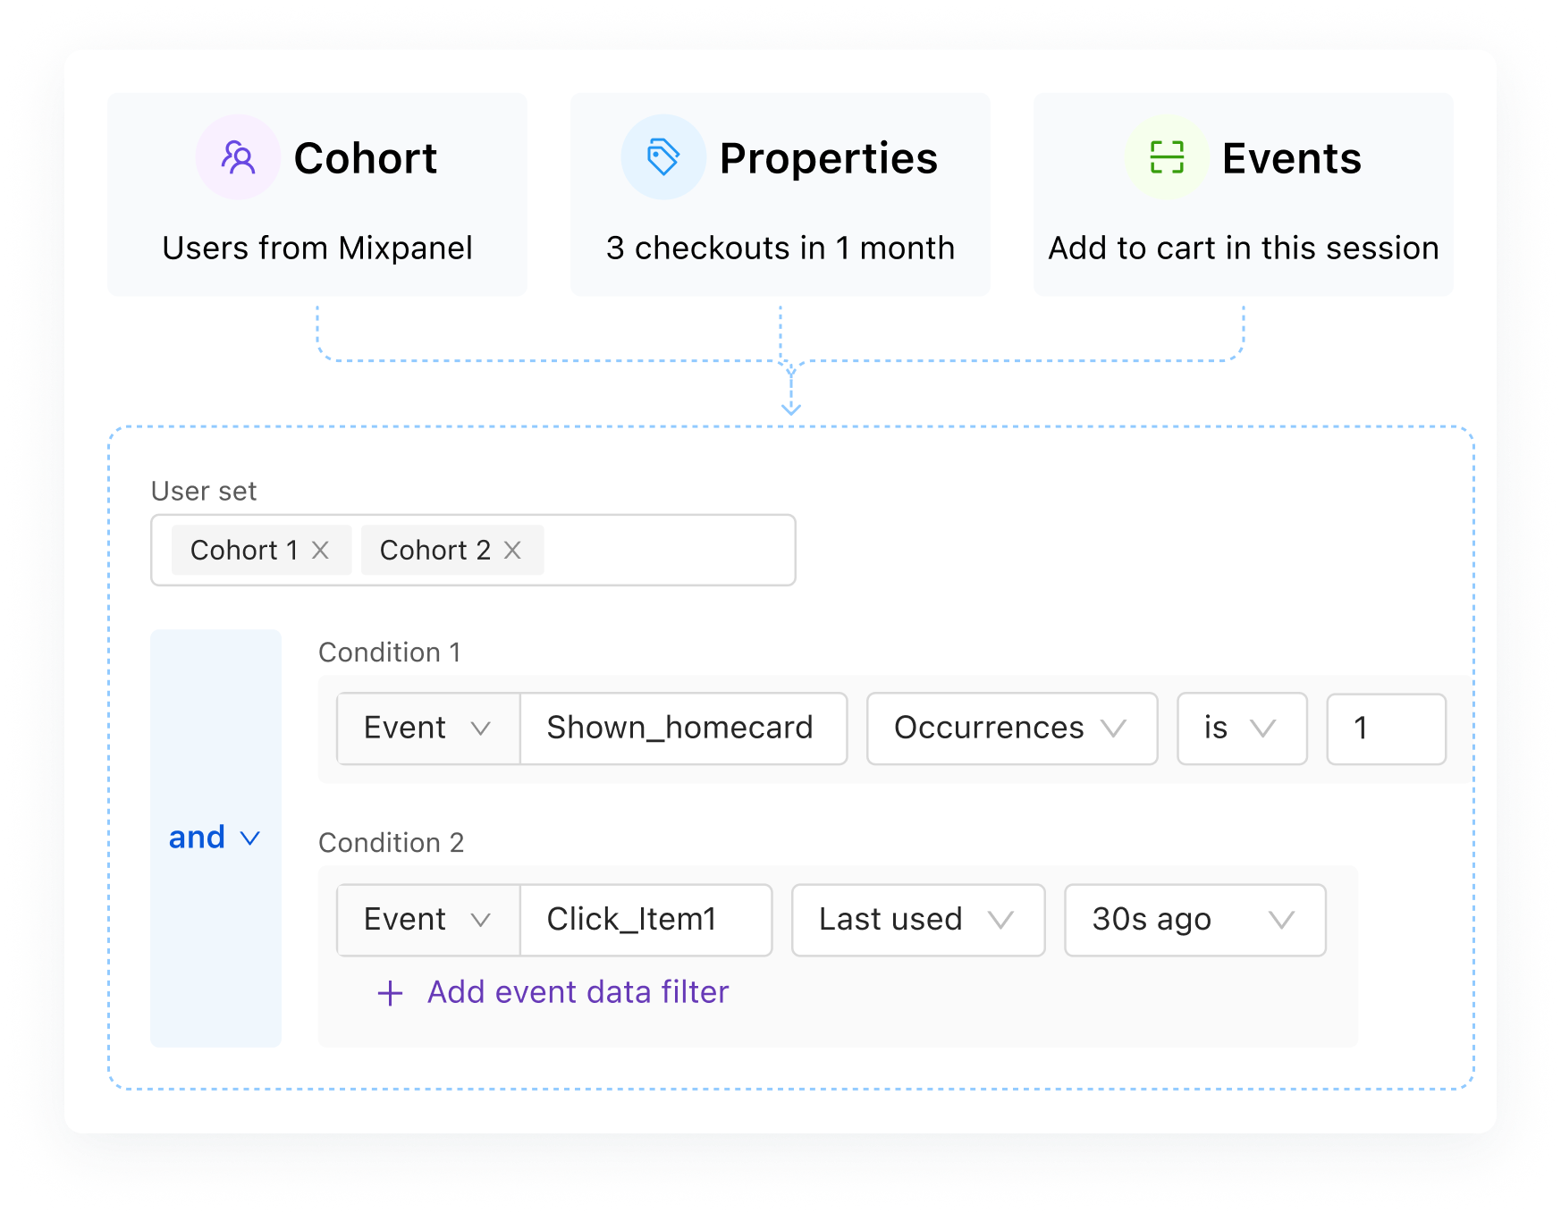
Task: Click the blue Properties tag icon
Action: (x=662, y=156)
